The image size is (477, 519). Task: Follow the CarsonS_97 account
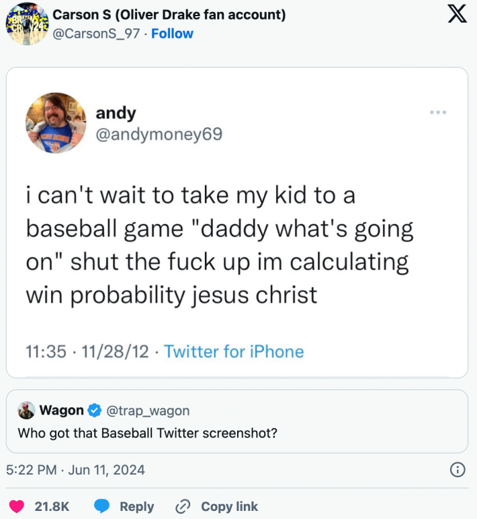[x=172, y=34]
